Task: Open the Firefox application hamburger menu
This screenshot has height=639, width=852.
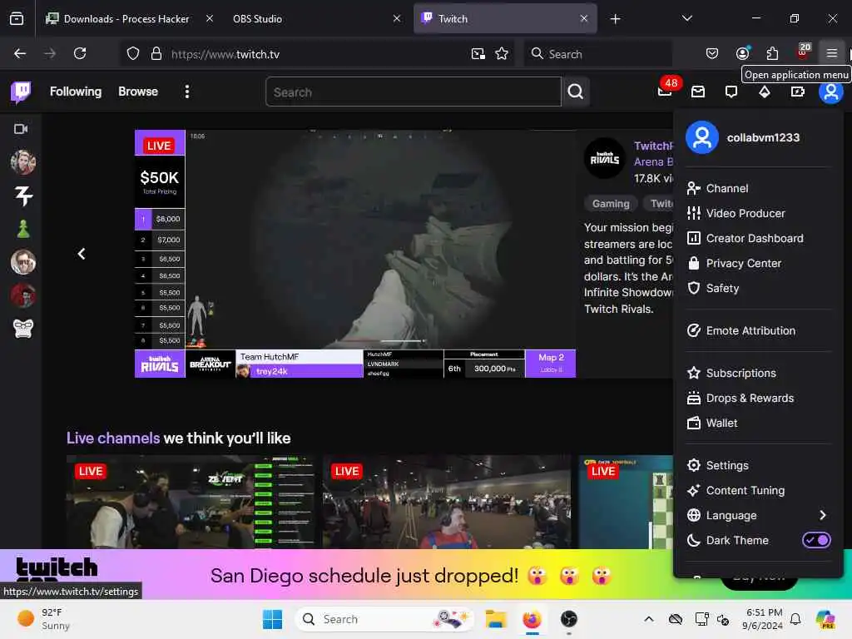Action: (831, 53)
